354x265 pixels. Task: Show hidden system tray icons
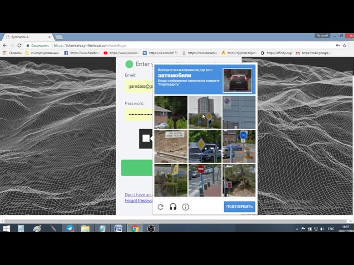(297, 229)
